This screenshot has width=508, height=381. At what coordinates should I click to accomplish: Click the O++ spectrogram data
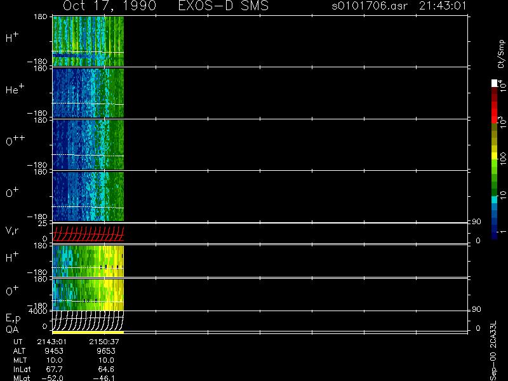[88, 145]
